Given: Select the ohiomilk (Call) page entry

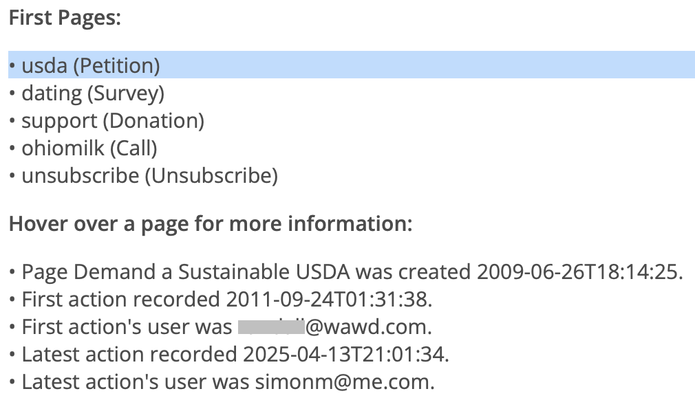Looking at the screenshot, I should 89,148.
